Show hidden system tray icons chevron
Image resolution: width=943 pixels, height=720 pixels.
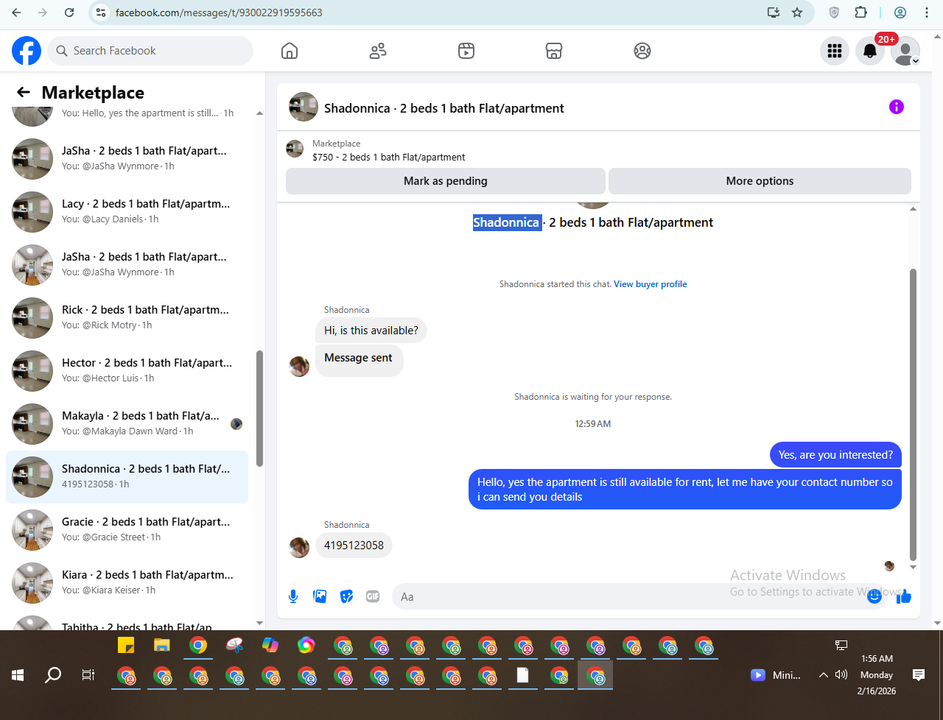823,675
